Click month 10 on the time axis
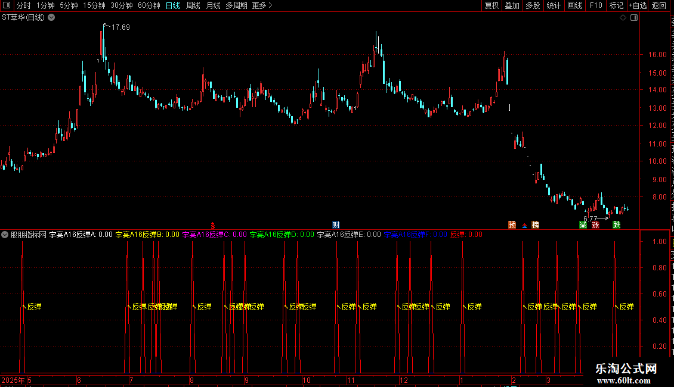674x387 pixels. click(x=306, y=380)
